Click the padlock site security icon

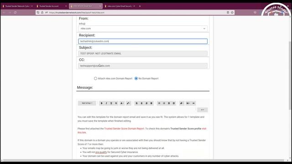coord(42,12)
